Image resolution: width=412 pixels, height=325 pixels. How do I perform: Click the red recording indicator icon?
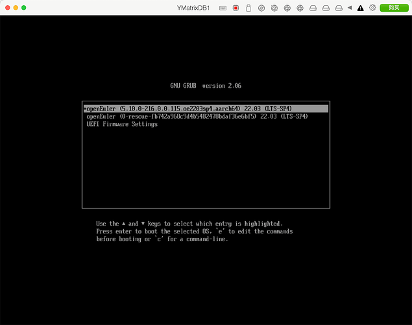[x=236, y=8]
